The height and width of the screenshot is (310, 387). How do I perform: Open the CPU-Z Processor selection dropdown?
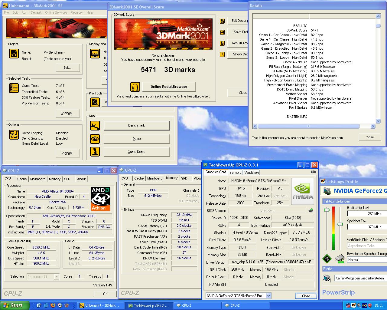(56, 277)
